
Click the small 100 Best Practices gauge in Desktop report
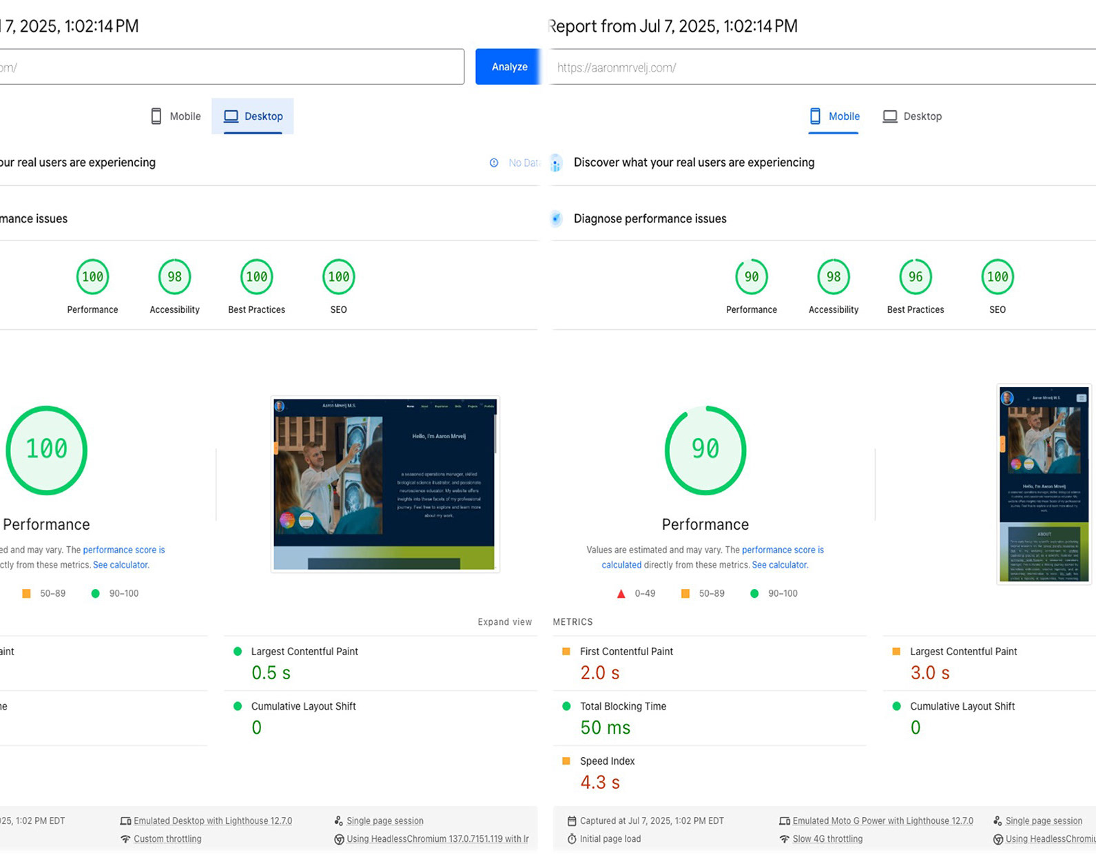[x=257, y=277]
